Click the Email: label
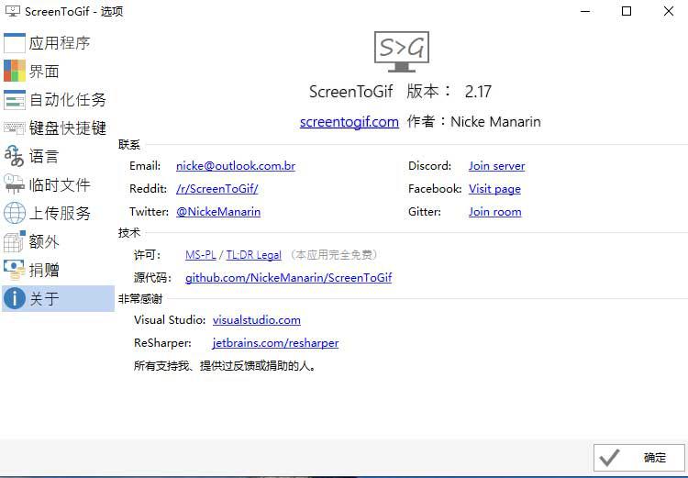 pos(145,166)
